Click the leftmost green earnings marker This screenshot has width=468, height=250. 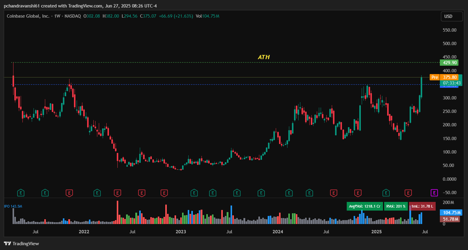click(x=21, y=193)
